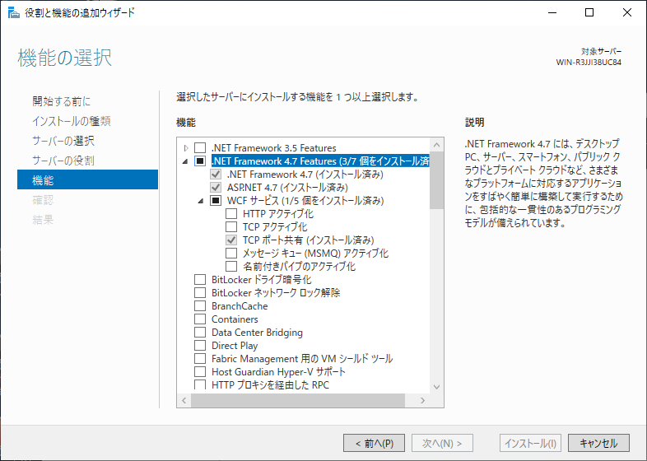Open インストールの種類 wizard step
This screenshot has height=461, width=647.
72,121
